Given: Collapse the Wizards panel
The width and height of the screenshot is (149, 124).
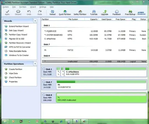Looking at the screenshot, I should point(35,21).
